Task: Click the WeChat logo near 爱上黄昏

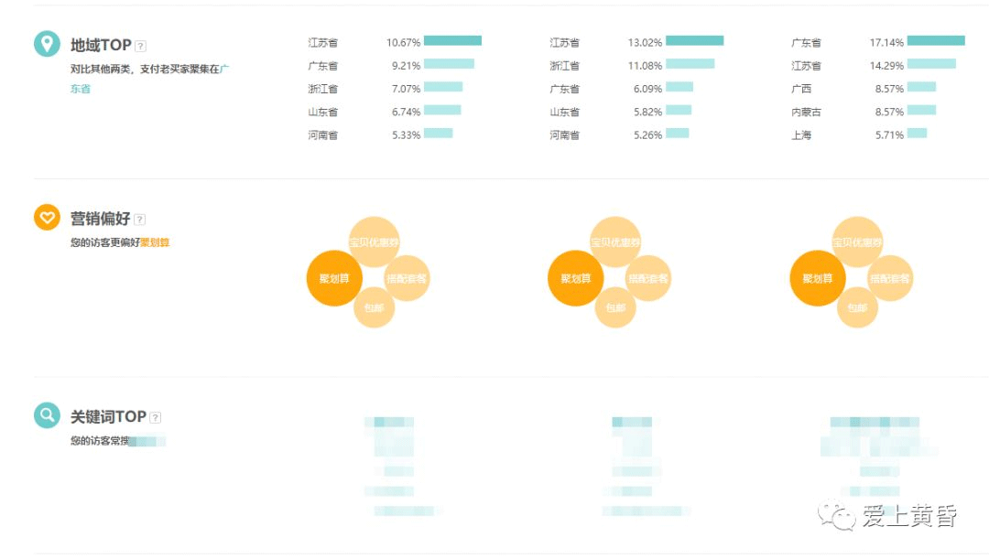Action: coord(837,515)
